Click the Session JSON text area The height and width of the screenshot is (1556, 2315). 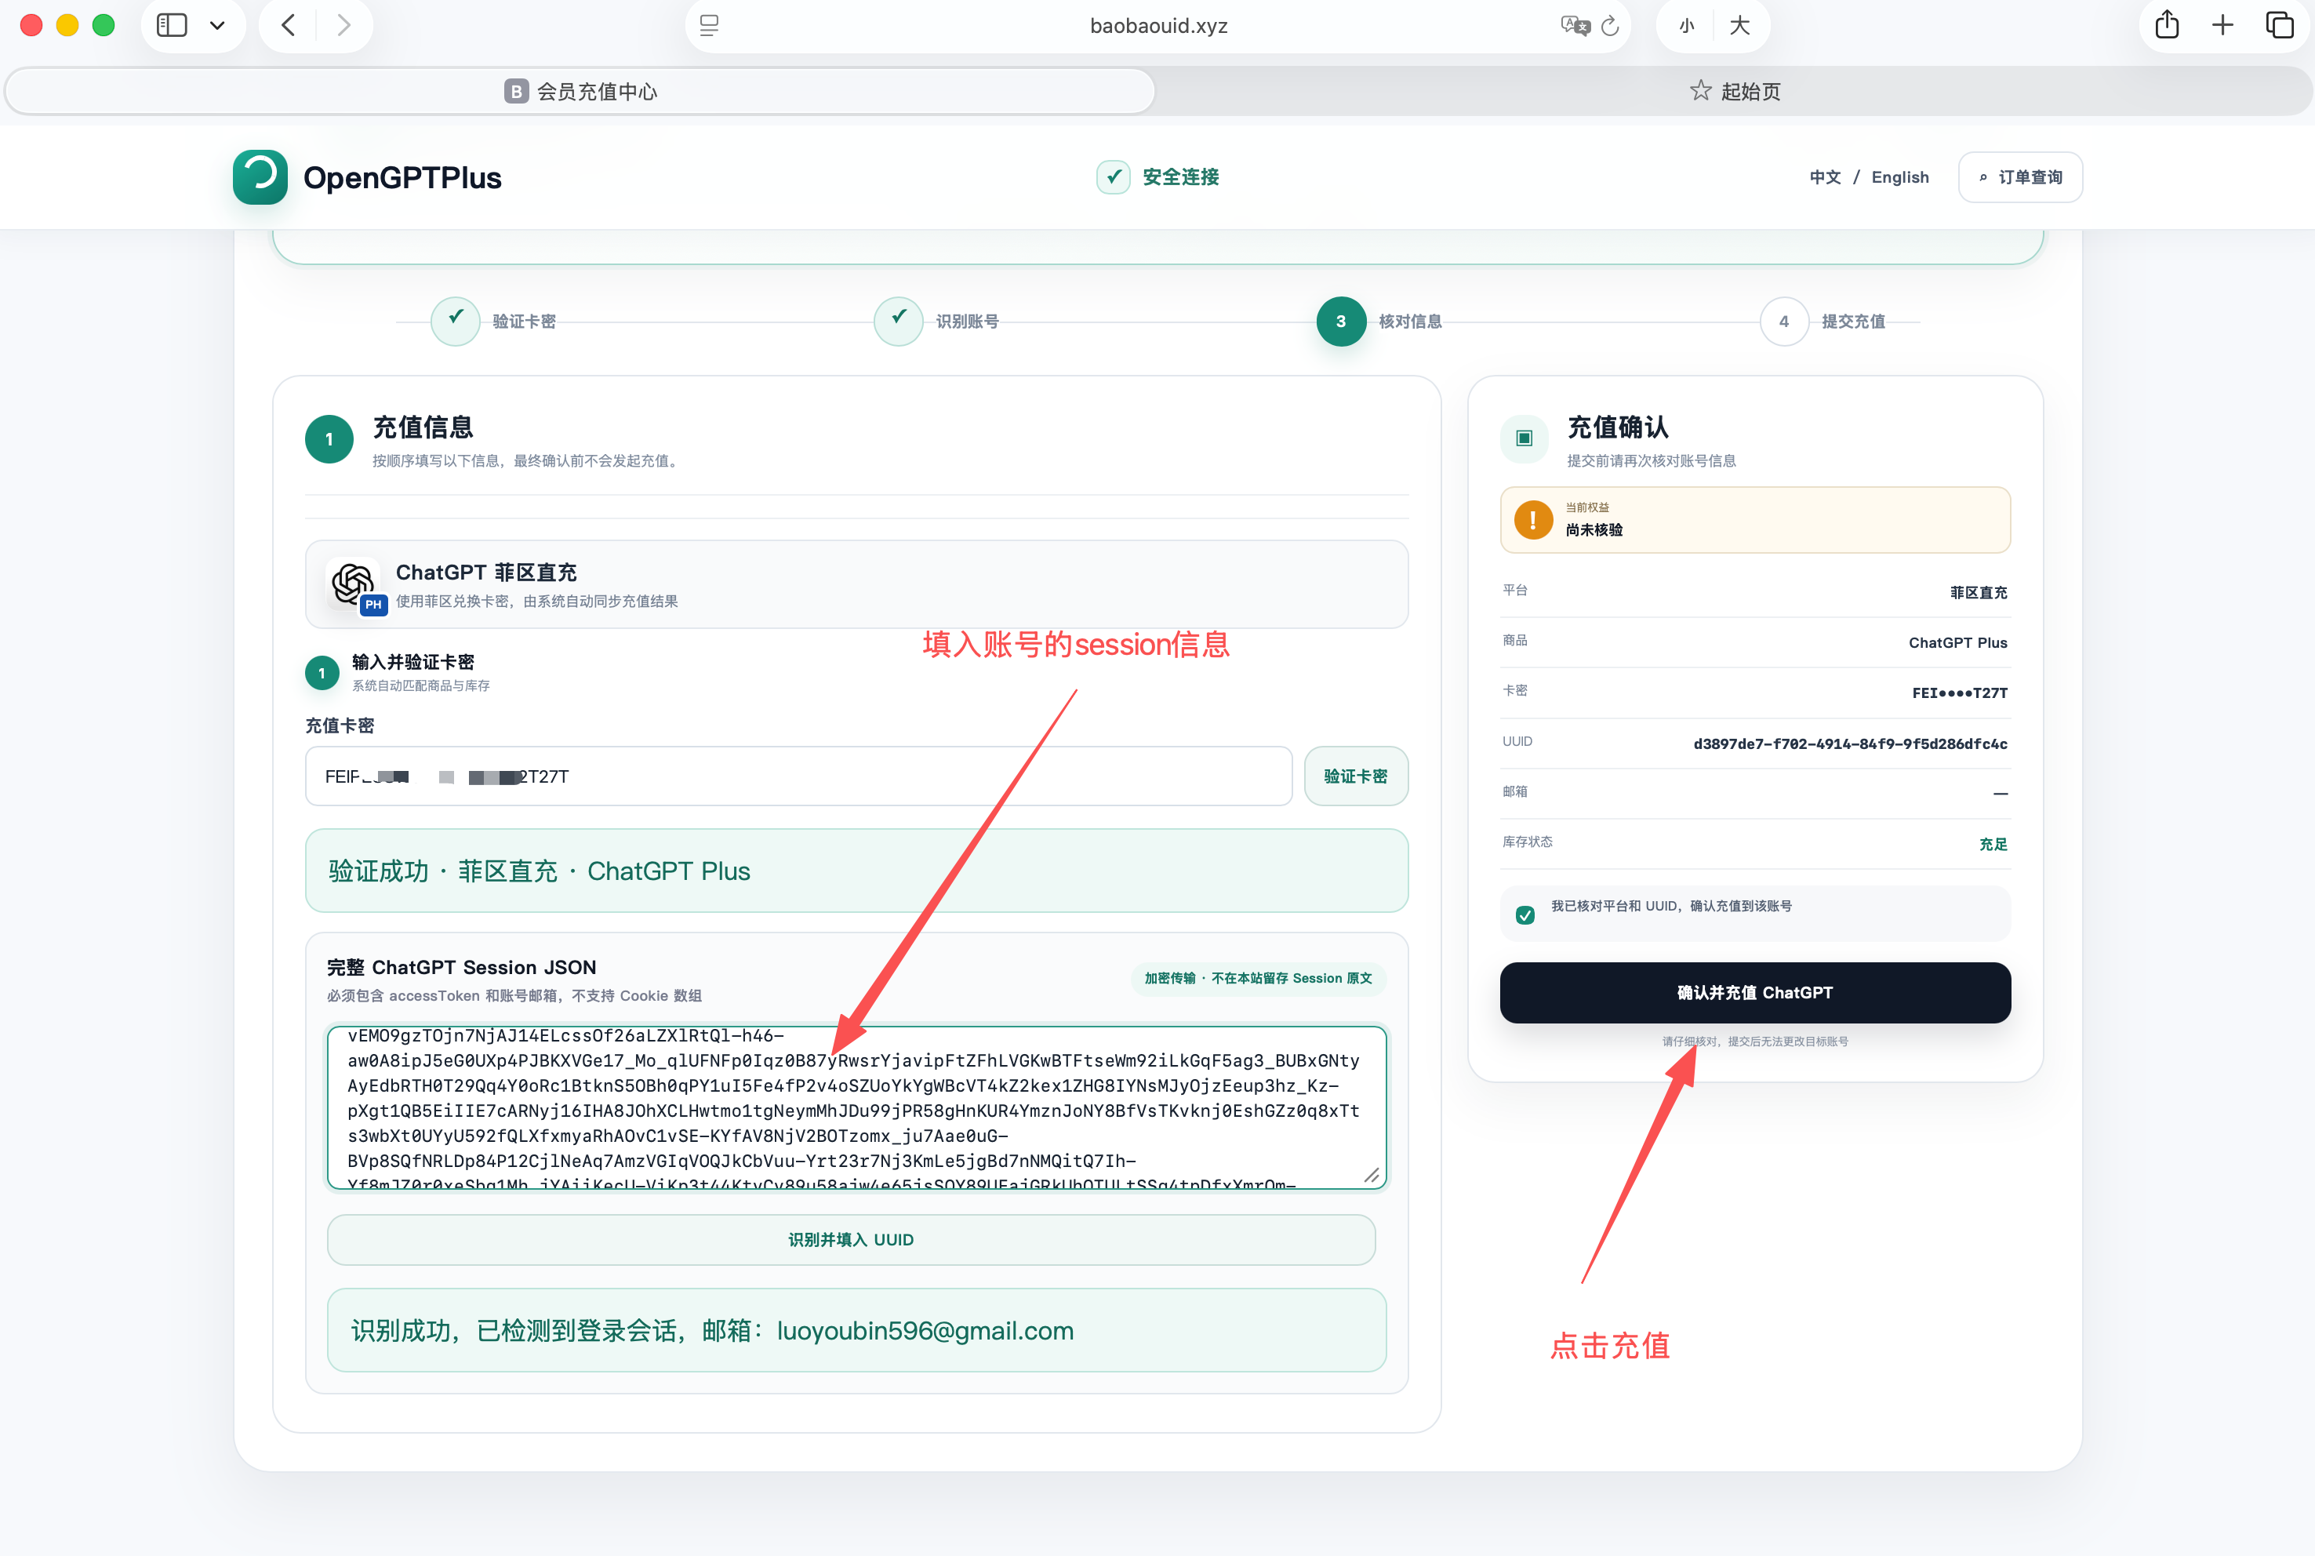pos(856,1107)
